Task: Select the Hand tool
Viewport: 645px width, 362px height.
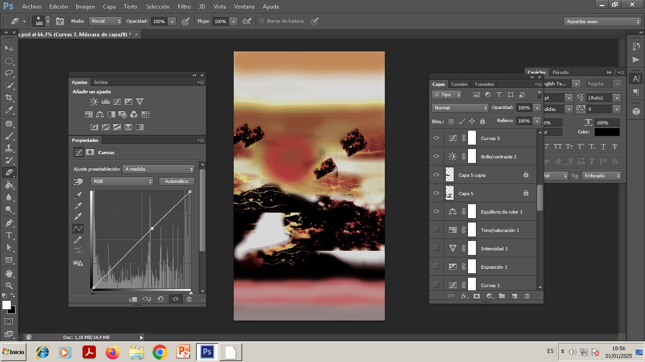Action: click(9, 273)
